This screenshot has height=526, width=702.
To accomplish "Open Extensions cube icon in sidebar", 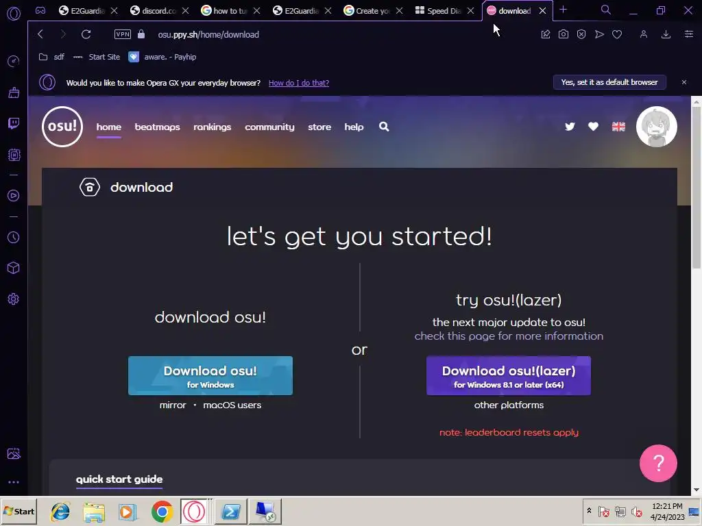I will pos(14,268).
